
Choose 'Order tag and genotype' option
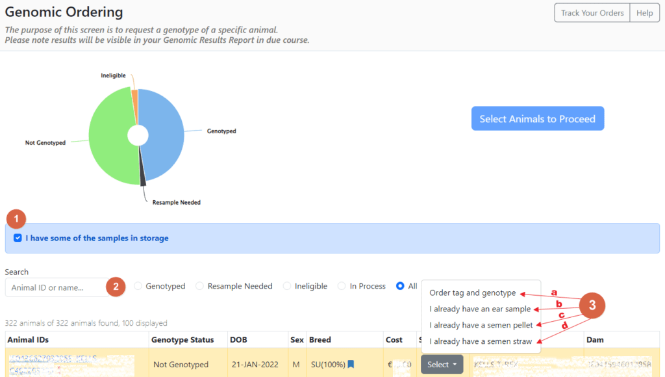(x=472, y=293)
